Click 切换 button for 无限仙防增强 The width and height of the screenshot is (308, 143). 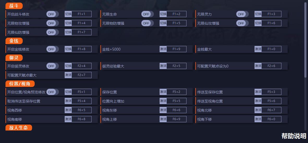68,32
